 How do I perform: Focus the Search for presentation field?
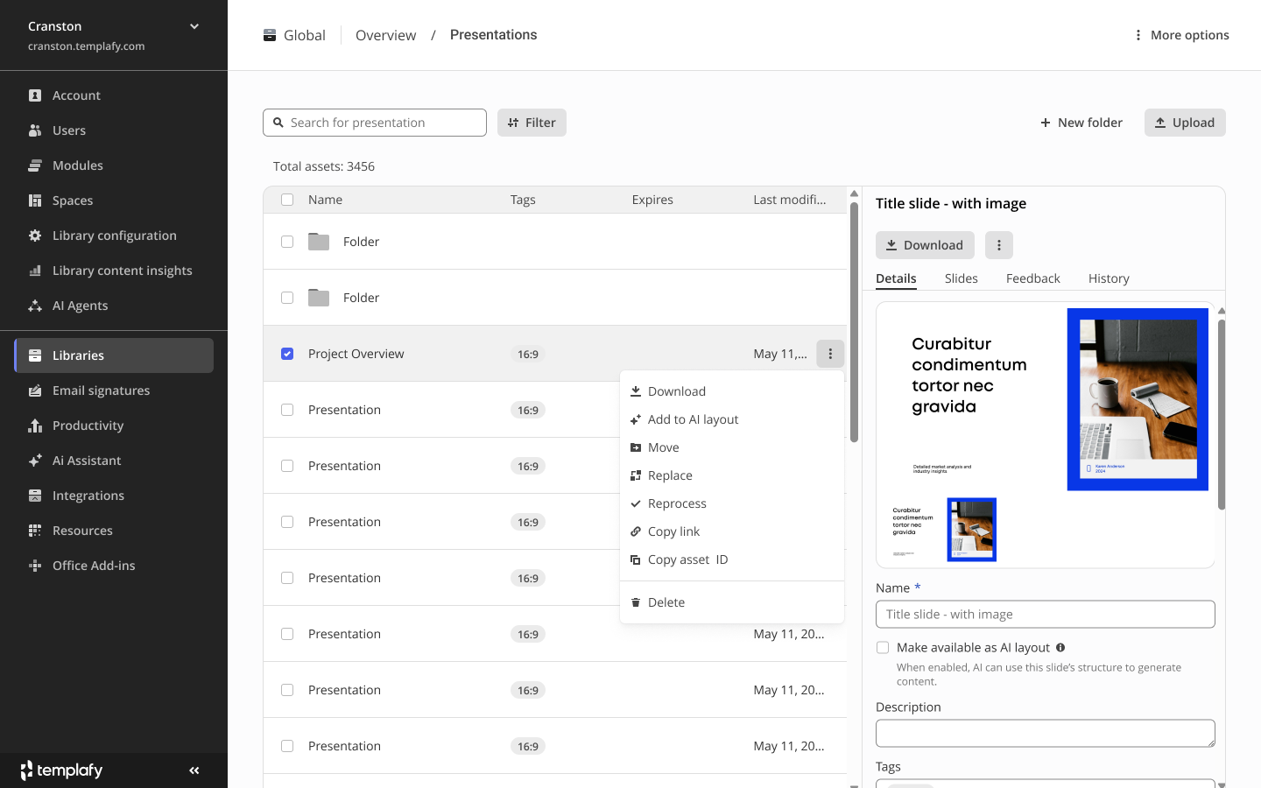point(375,123)
